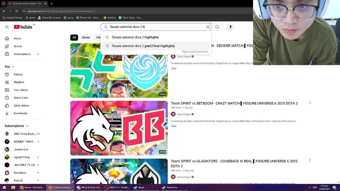Open the notification center icon
The width and height of the screenshot is (340, 191).
[334, 187]
